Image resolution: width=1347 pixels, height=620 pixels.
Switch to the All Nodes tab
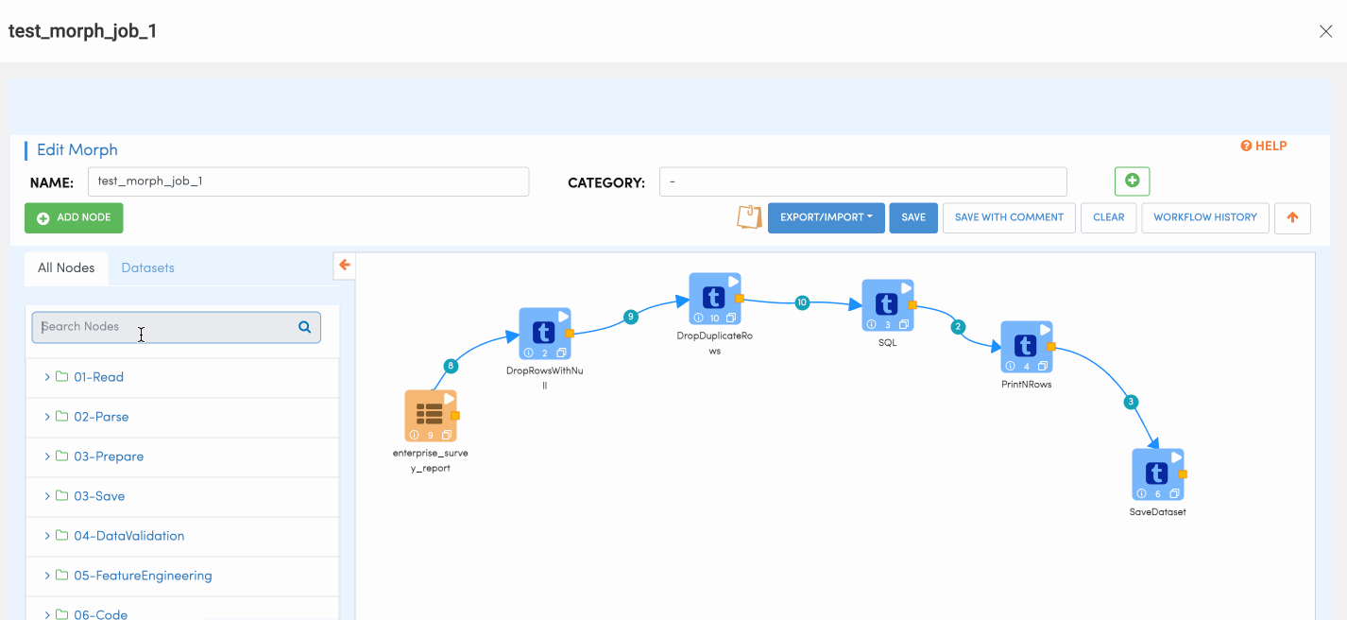66,268
